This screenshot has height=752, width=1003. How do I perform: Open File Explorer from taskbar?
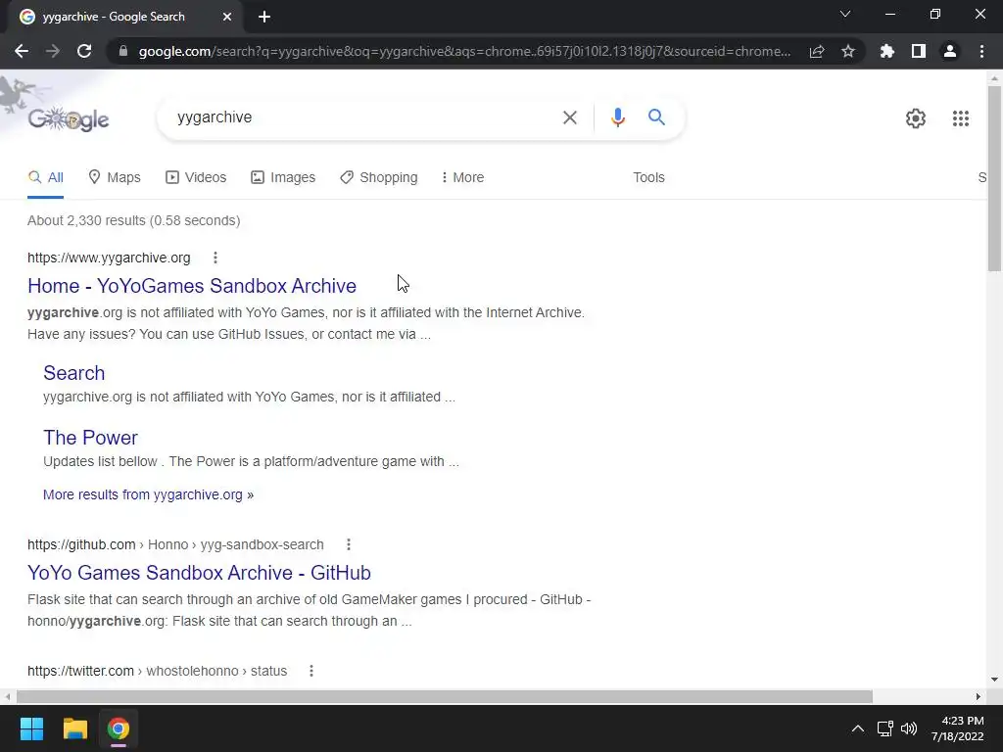74,728
